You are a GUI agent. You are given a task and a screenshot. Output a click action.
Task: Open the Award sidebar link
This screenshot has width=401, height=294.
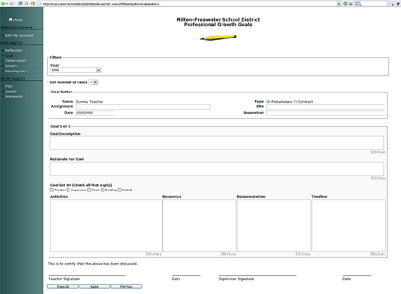[x=11, y=91]
